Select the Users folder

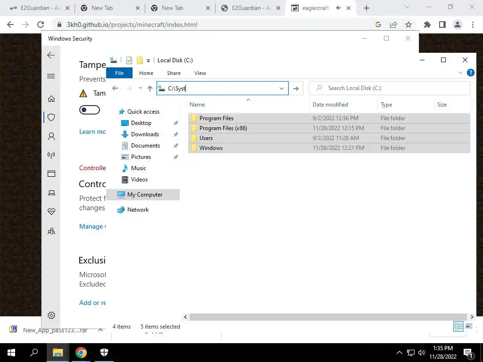(x=329, y=138)
